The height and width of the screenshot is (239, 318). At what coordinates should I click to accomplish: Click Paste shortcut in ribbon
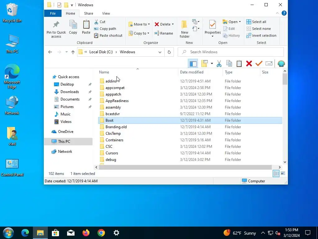(108, 35)
